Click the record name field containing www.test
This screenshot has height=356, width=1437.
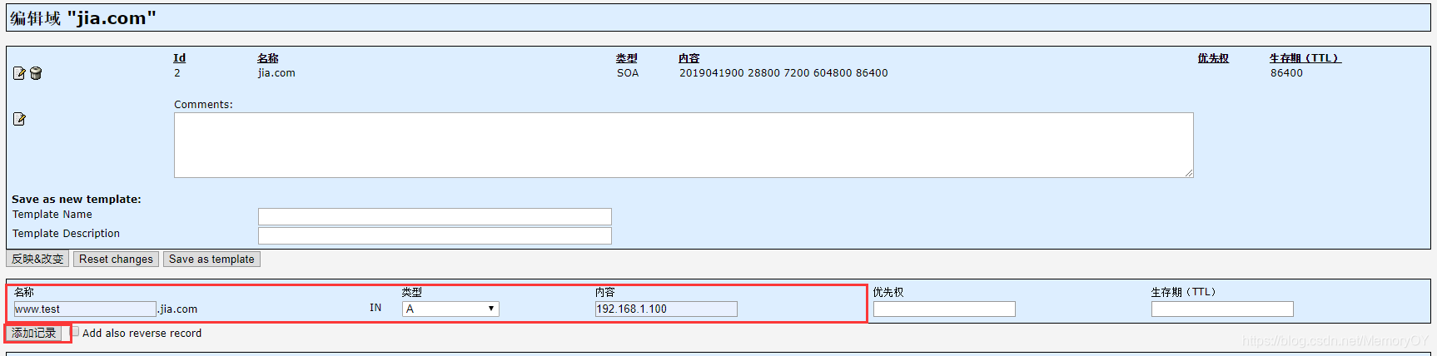coord(85,309)
